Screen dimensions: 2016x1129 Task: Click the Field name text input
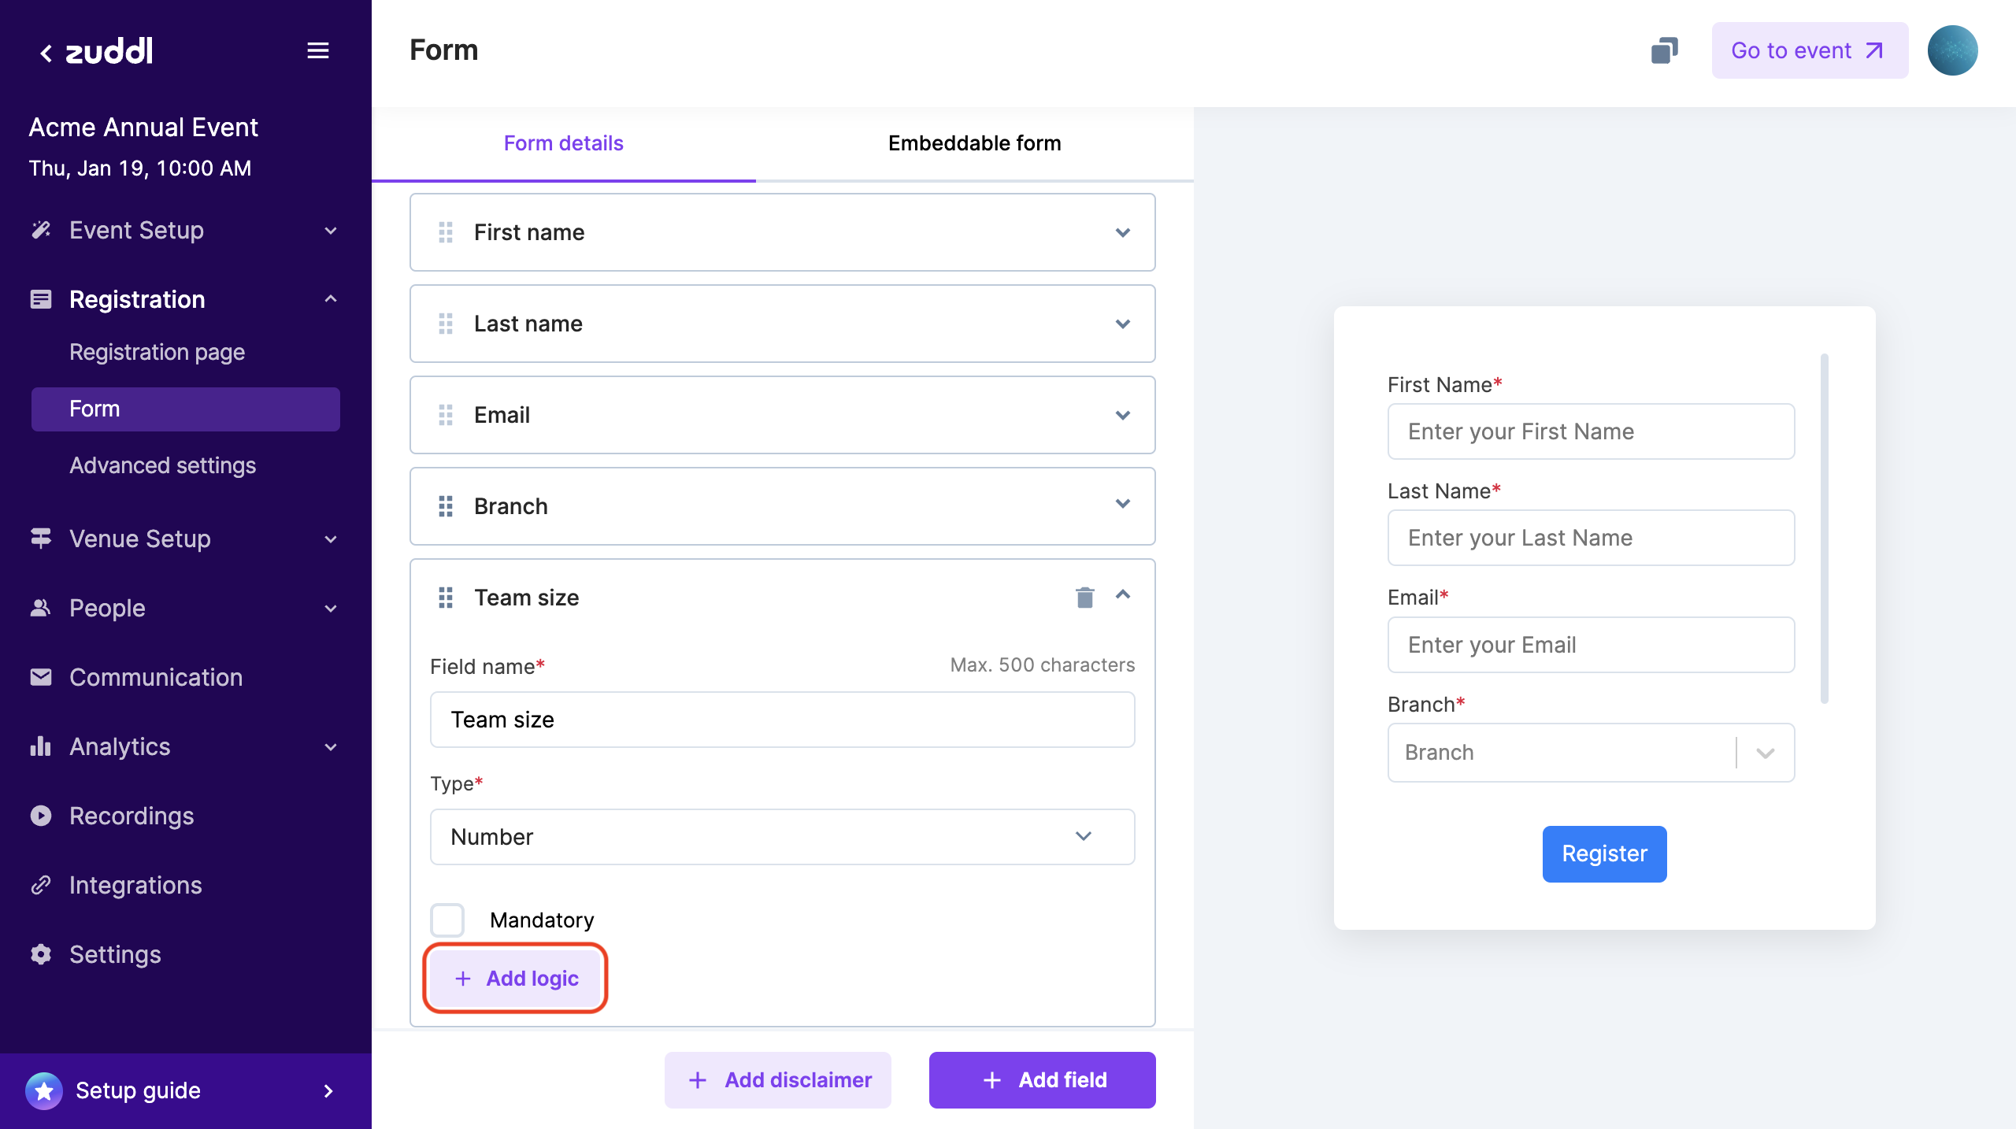click(782, 720)
